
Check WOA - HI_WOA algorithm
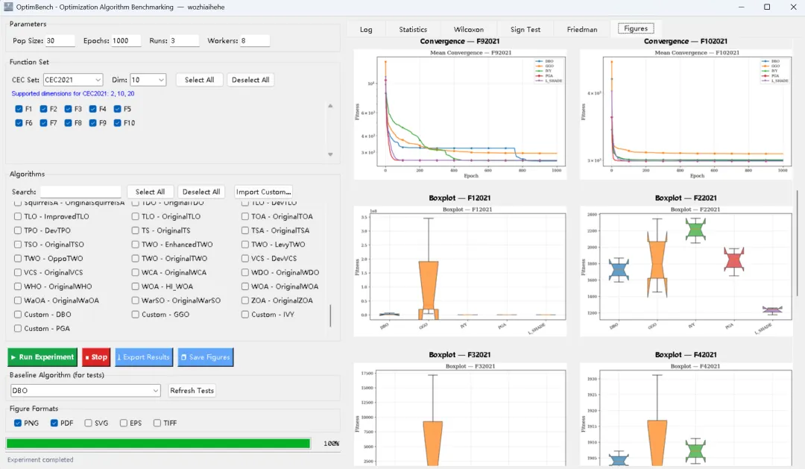click(x=136, y=286)
